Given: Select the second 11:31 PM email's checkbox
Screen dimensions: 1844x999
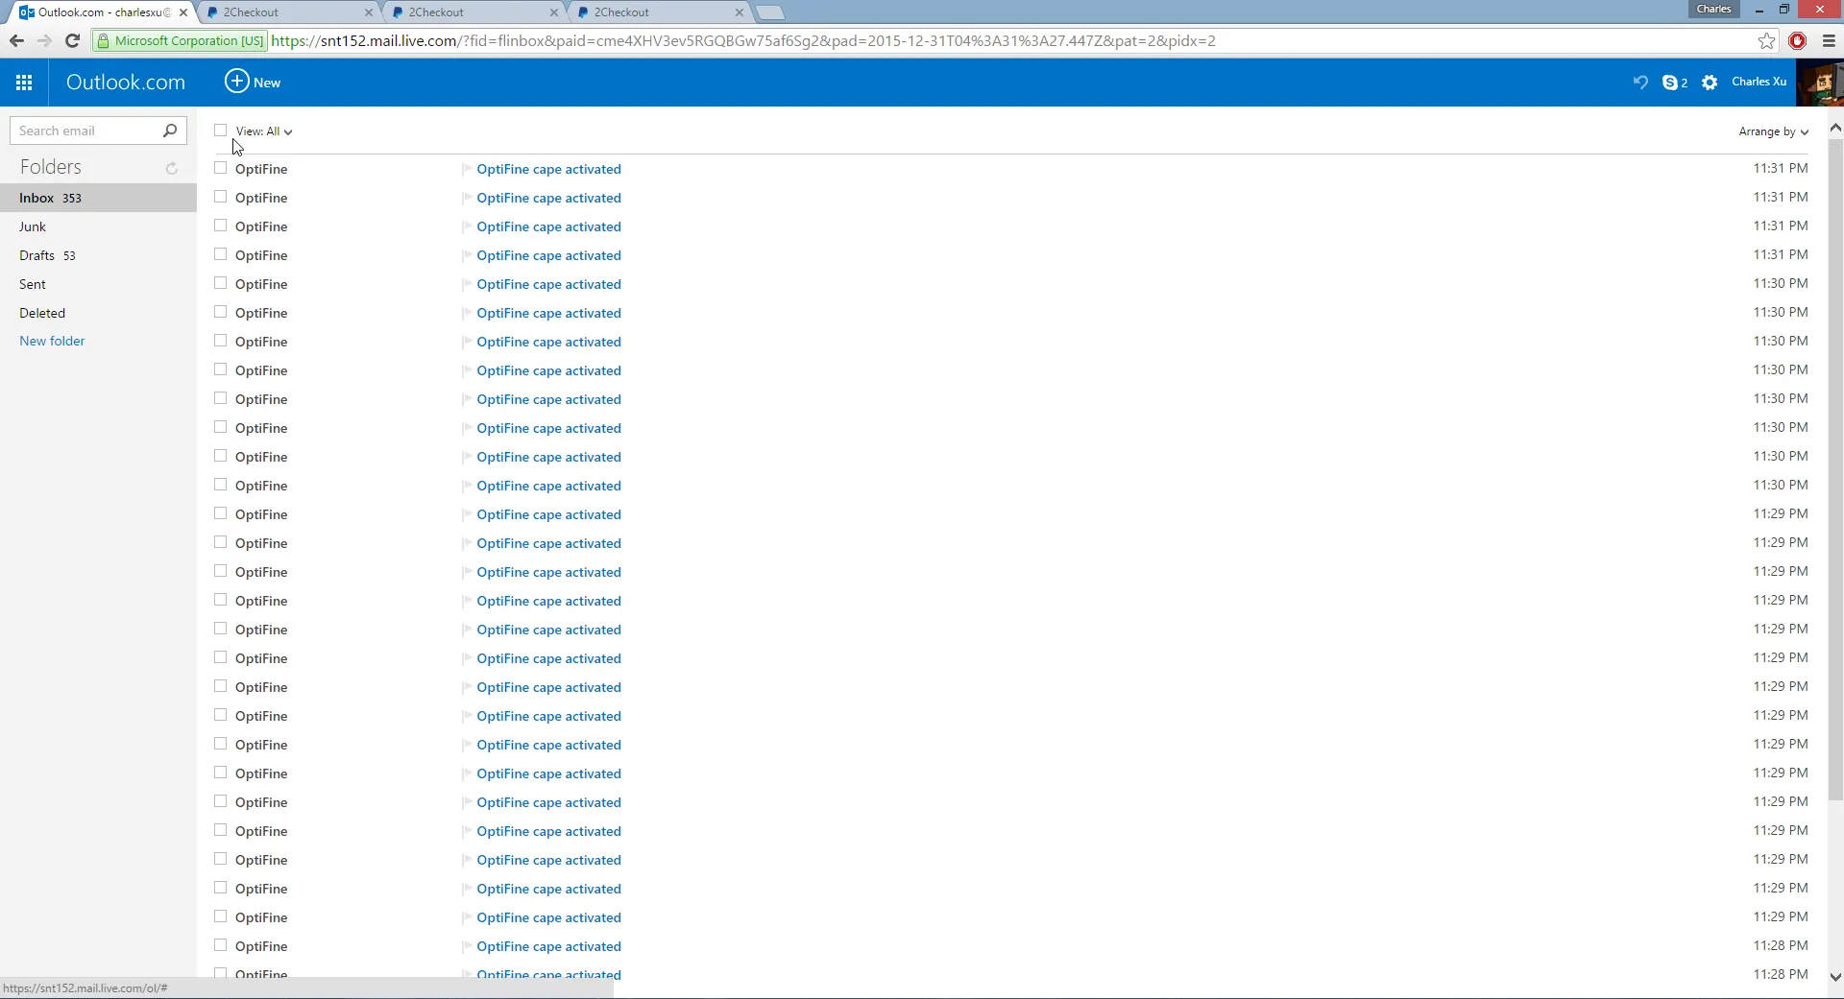Looking at the screenshot, I should 221,197.
